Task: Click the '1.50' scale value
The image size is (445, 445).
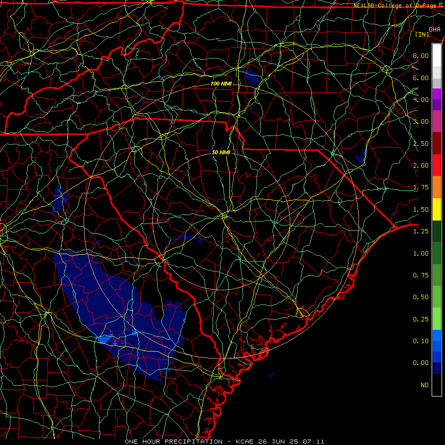Action: click(421, 210)
